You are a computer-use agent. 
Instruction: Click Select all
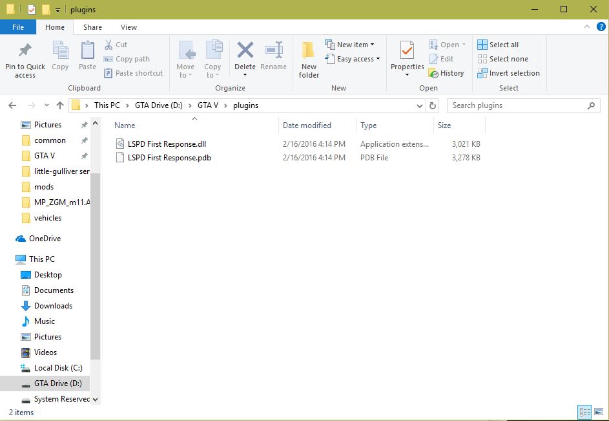(498, 45)
